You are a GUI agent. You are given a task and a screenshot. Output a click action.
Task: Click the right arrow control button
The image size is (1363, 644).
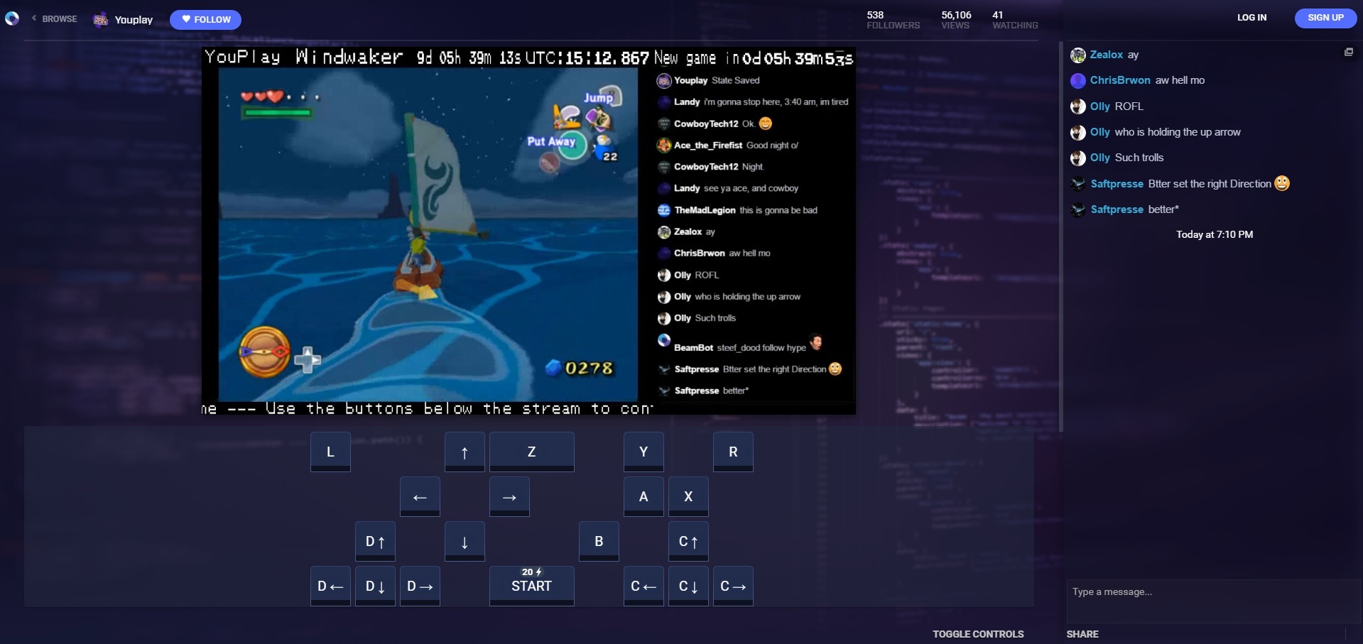[509, 496]
